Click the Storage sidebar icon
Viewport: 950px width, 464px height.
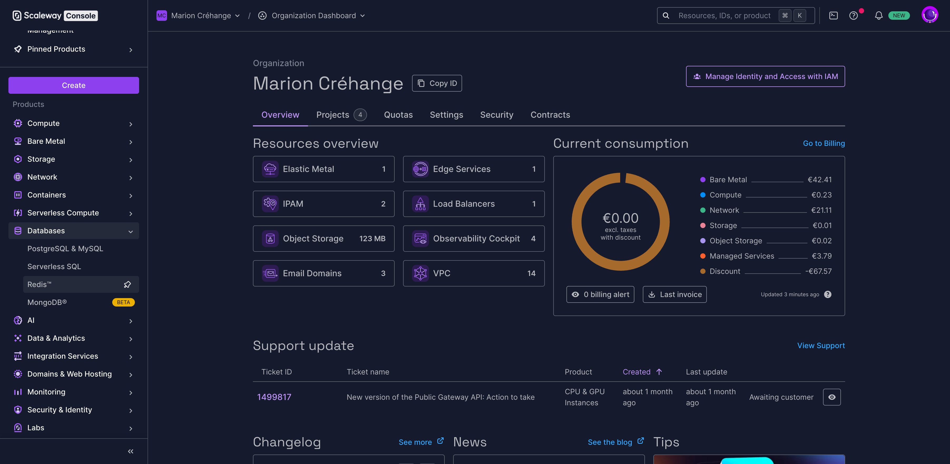tap(18, 159)
